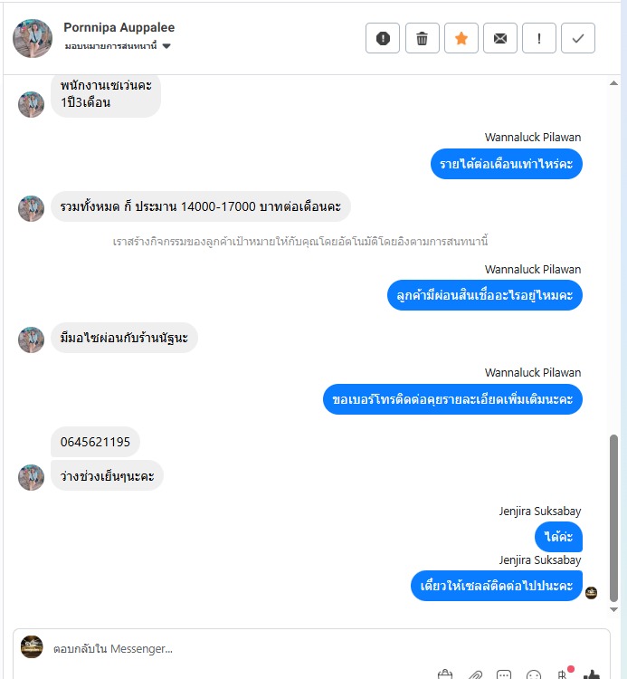Click the exclamation priority icon button
Image resolution: width=627 pixels, height=679 pixels.
tap(539, 38)
